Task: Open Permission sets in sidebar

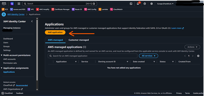Action: click(x=10, y=63)
